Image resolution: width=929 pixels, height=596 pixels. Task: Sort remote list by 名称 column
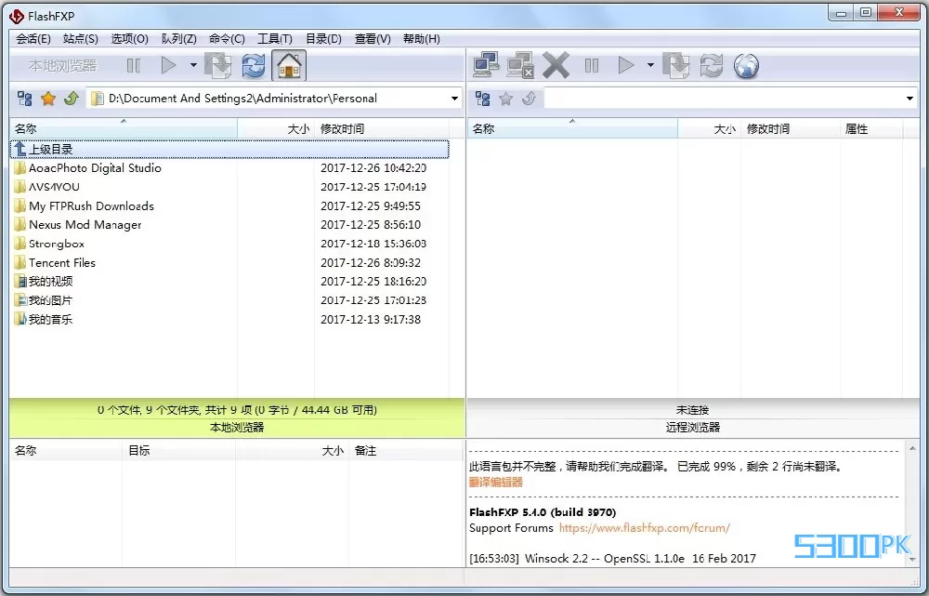coord(572,128)
